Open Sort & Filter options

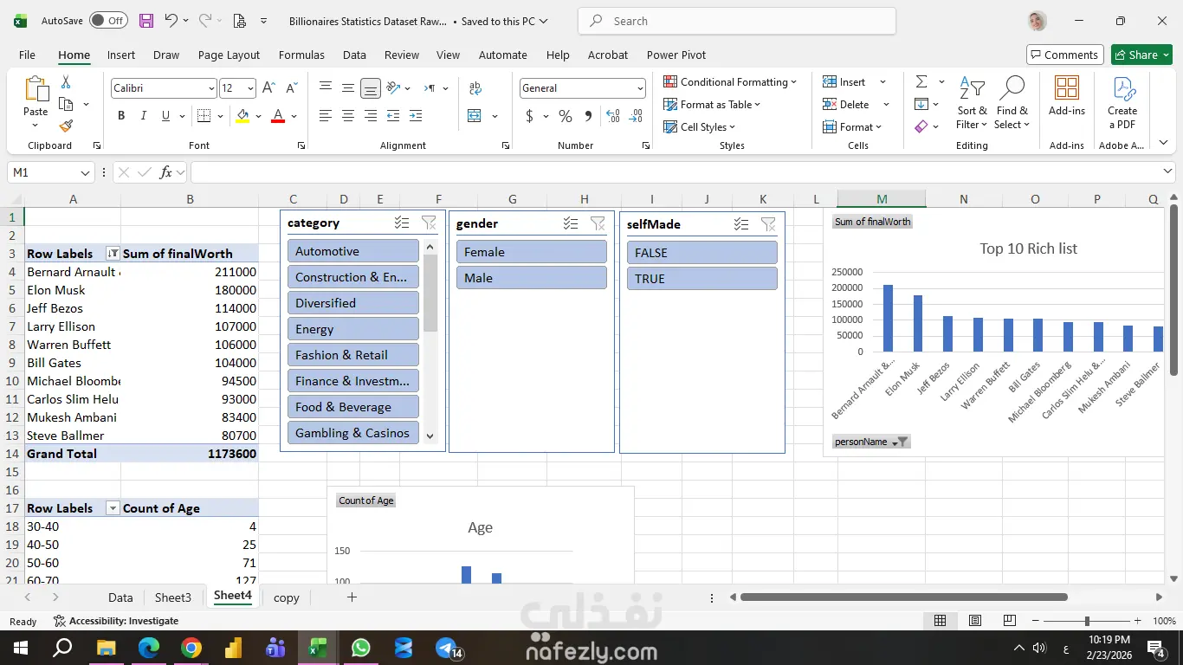972,104
